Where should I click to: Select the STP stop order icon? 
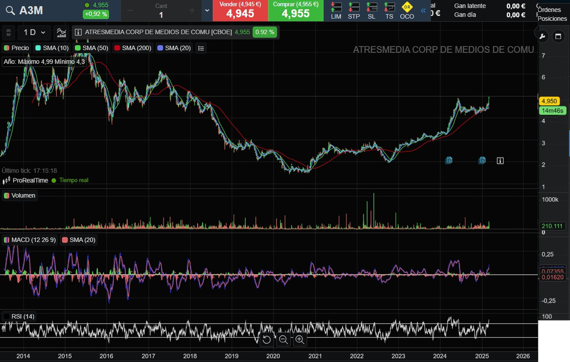click(x=354, y=11)
